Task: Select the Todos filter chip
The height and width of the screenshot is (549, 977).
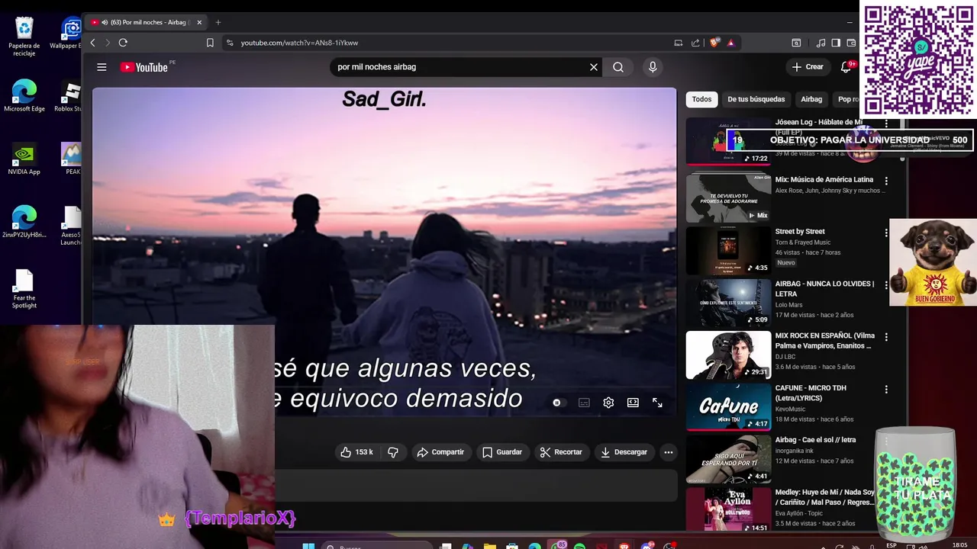Action: point(701,99)
